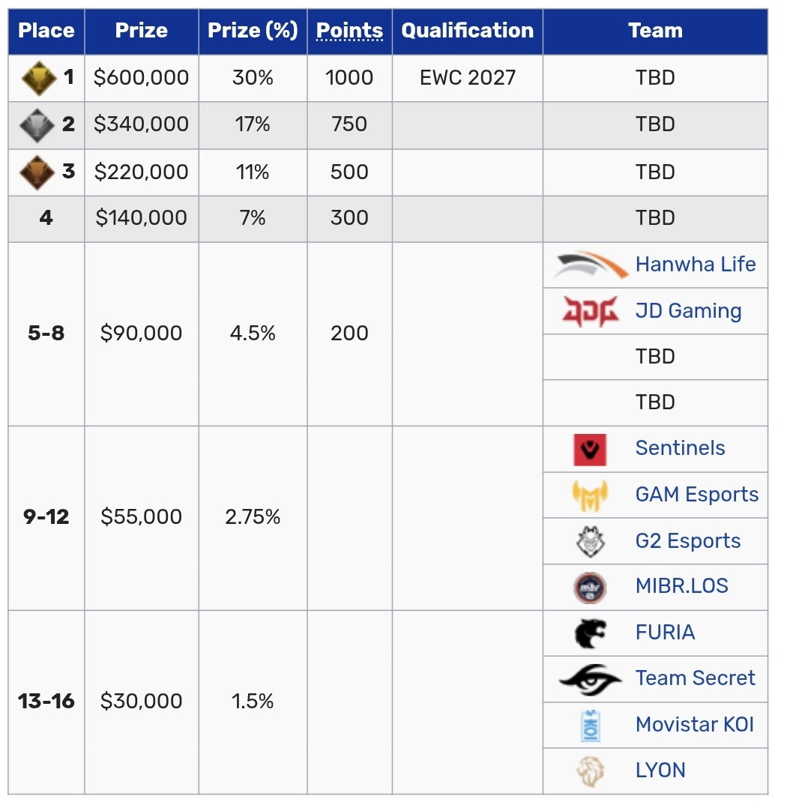787x805 pixels.
Task: Click the G2 Esports samurai logo
Action: pyautogui.click(x=590, y=542)
